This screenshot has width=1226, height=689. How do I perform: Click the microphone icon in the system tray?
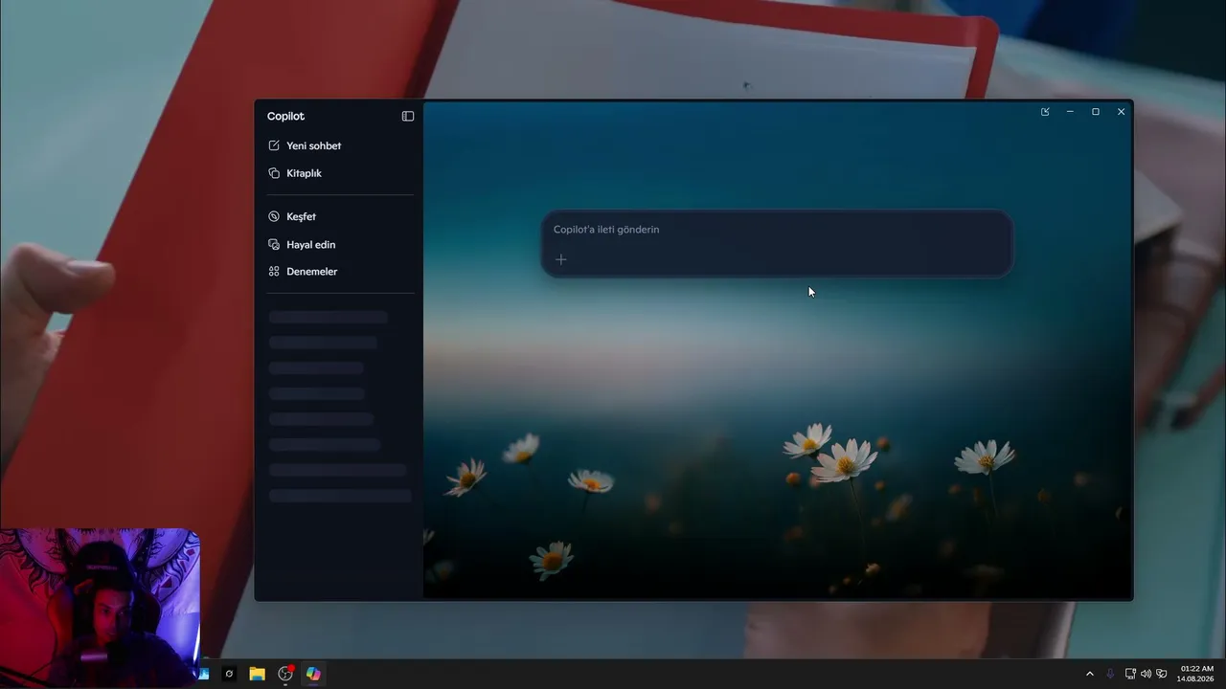point(1110,674)
